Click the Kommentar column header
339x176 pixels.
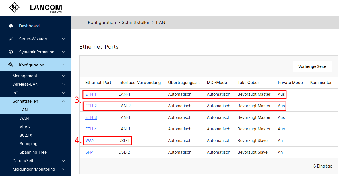321,83
